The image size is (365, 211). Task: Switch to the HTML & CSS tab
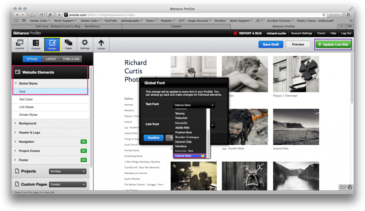point(71,59)
